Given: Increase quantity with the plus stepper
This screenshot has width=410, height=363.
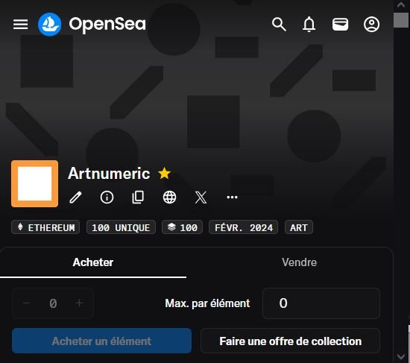Looking at the screenshot, I should click(79, 303).
